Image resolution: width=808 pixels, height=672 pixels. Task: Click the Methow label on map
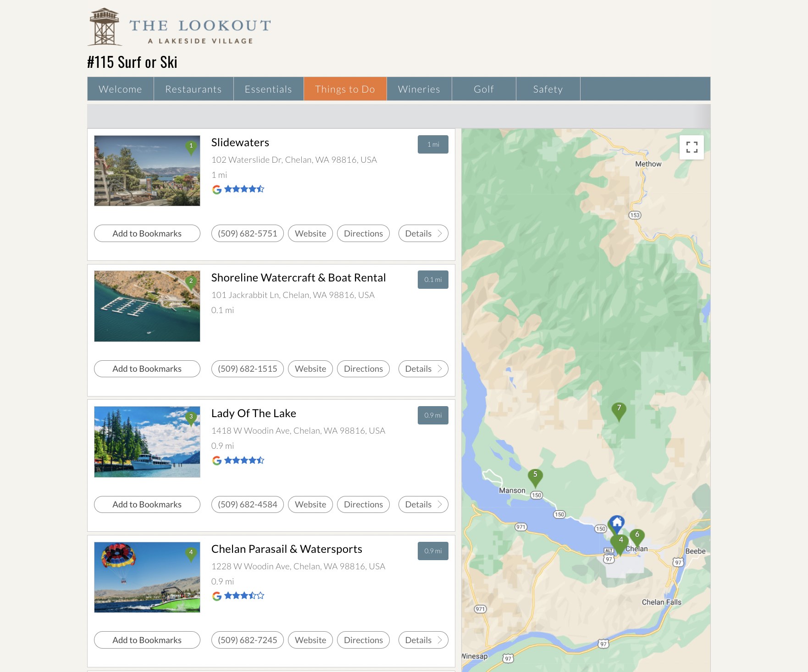click(648, 164)
